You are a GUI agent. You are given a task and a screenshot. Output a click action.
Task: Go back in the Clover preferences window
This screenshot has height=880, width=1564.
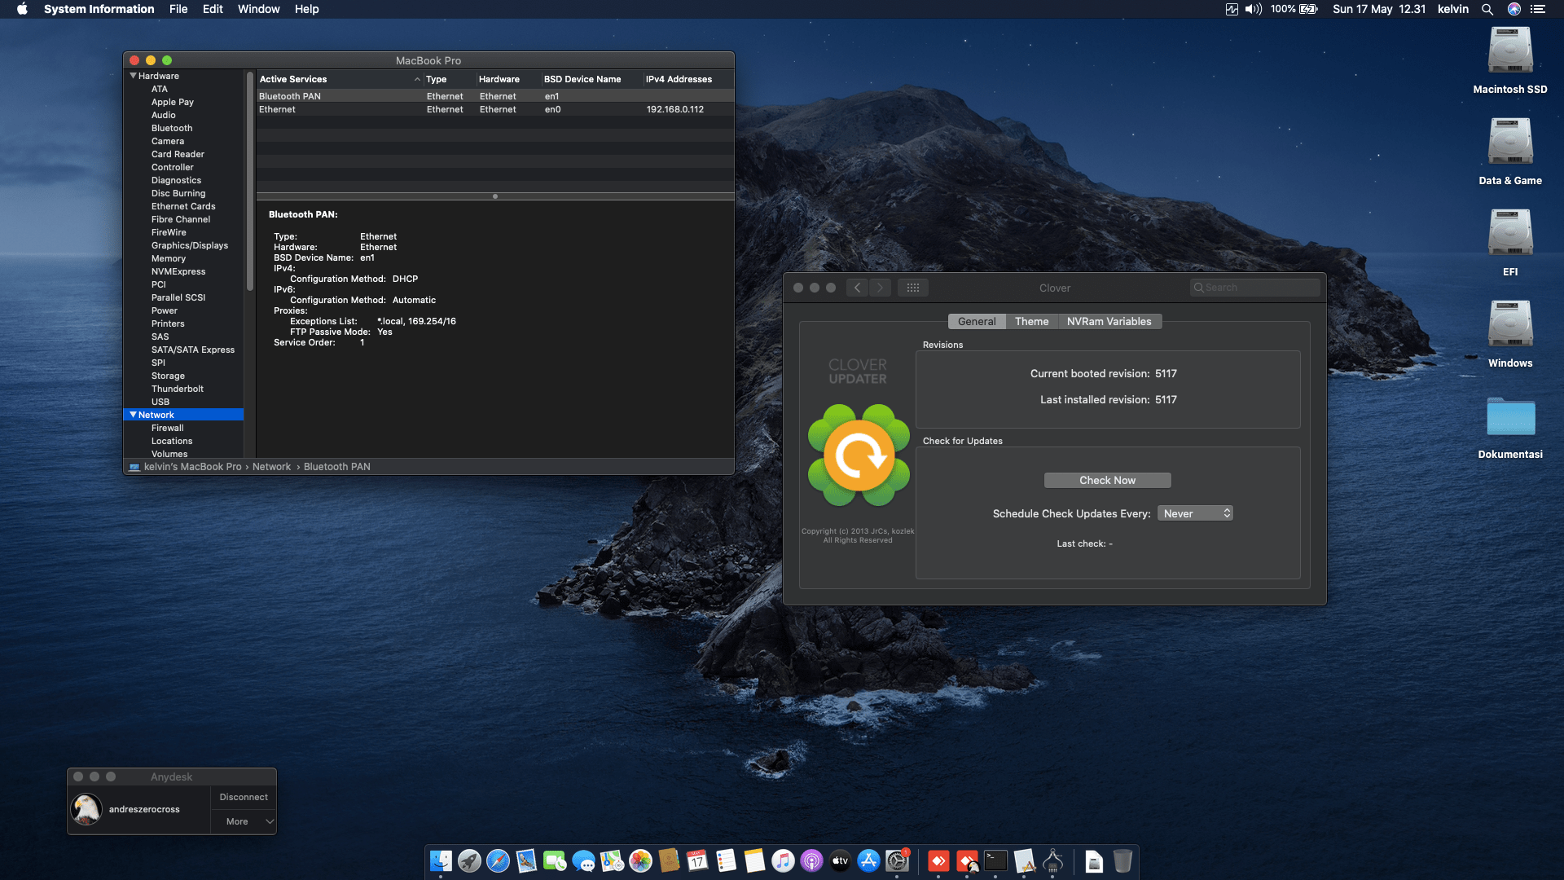(x=857, y=288)
